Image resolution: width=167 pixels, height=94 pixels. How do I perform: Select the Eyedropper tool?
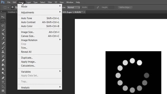3,38
